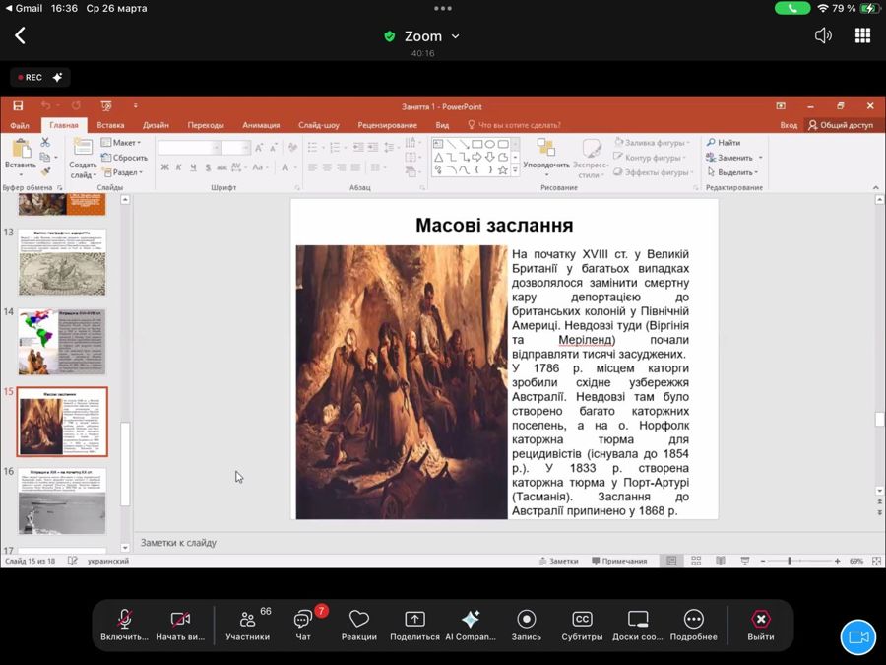
Task: Open the Раздел section dropdown
Action: pos(123,171)
